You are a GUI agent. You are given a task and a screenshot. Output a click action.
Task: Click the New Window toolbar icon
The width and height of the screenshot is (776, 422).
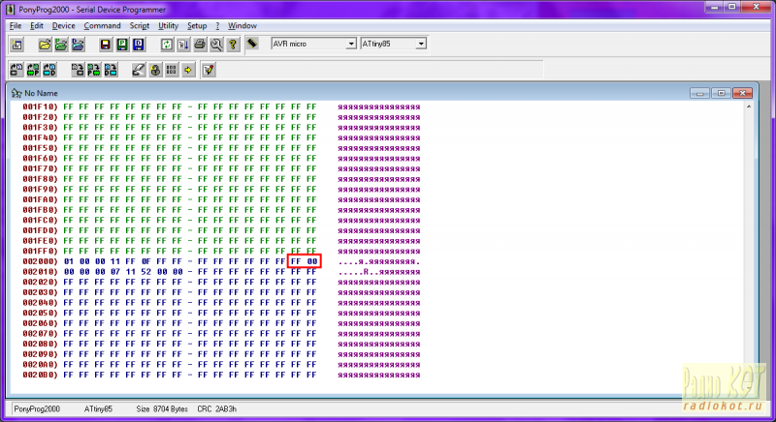click(x=16, y=45)
